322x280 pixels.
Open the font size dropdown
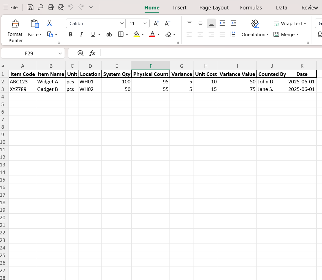145,23
